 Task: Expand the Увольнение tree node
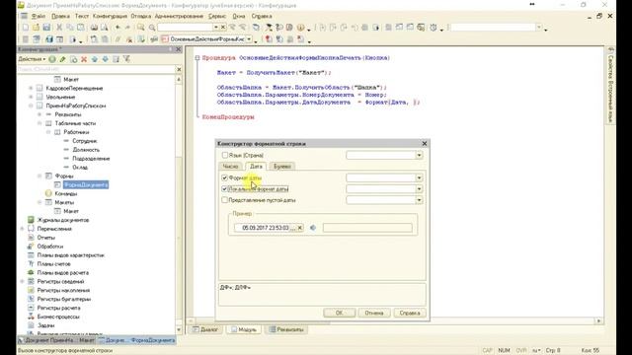31,97
